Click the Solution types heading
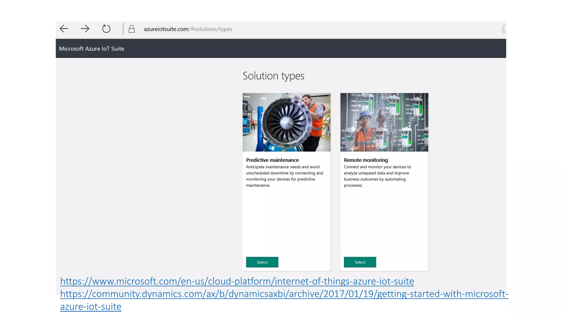The image size is (562, 316). (273, 76)
